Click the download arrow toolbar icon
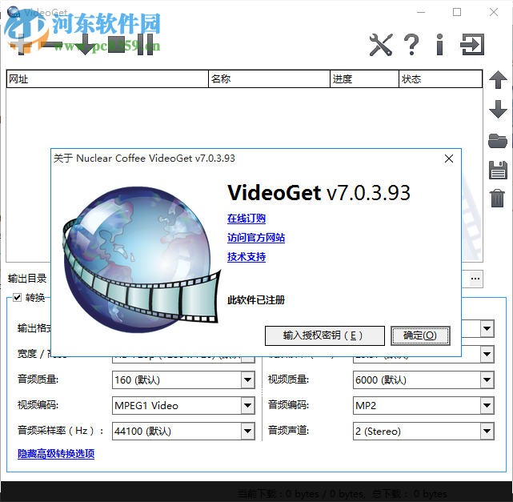 tap(86, 45)
